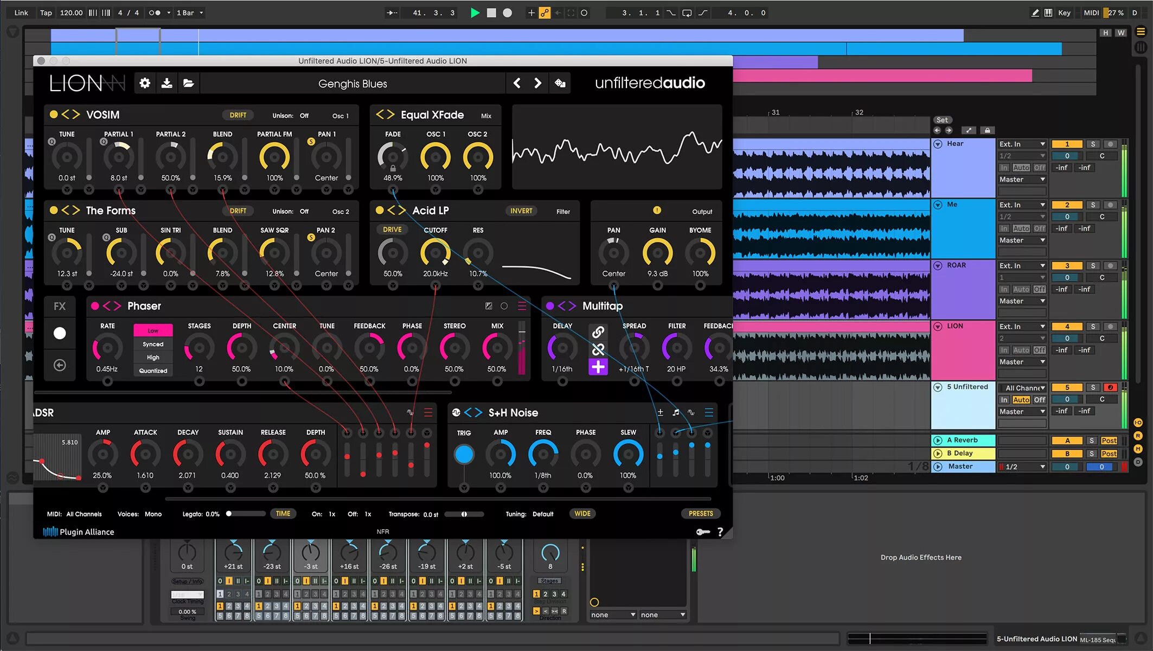Select Low phaser rate mode
The width and height of the screenshot is (1153, 651).
pos(153,330)
